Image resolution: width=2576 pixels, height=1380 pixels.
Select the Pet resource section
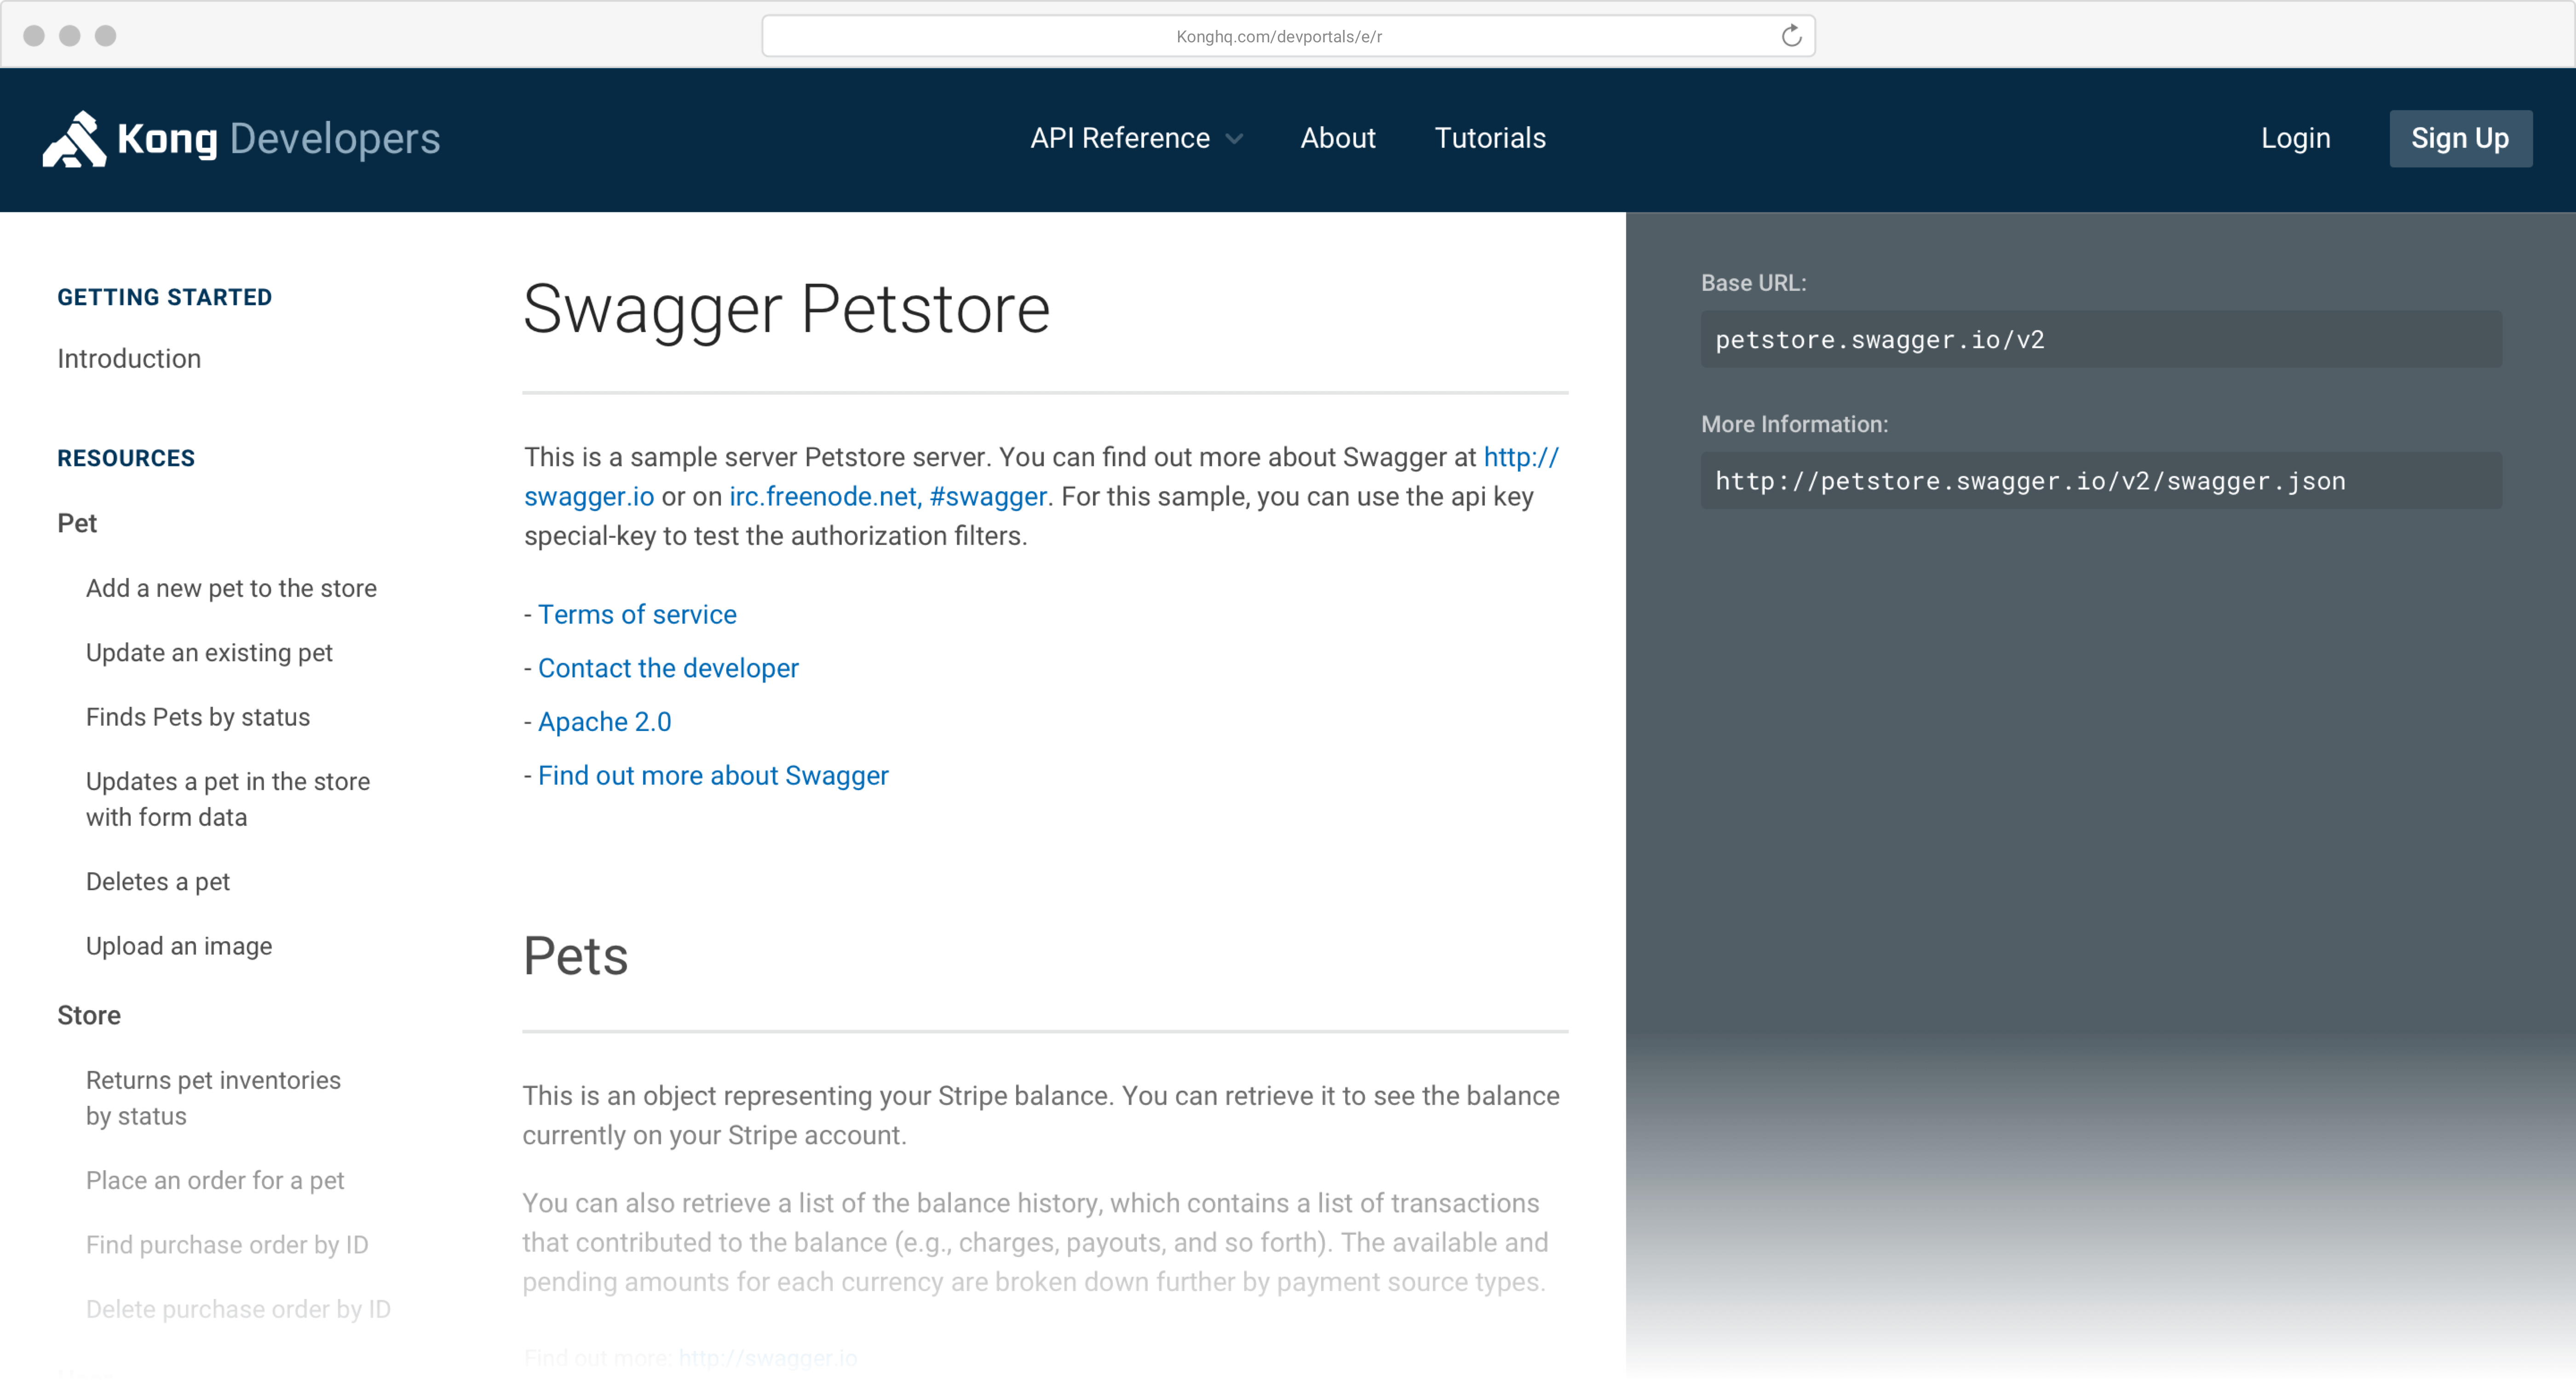pyautogui.click(x=77, y=523)
